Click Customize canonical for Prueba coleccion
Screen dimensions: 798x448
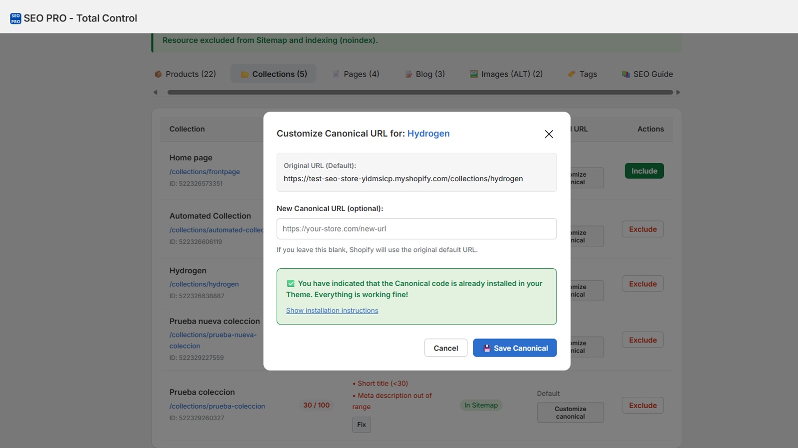coord(571,413)
